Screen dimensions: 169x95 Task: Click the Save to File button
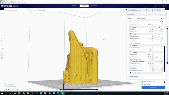pos(153,87)
